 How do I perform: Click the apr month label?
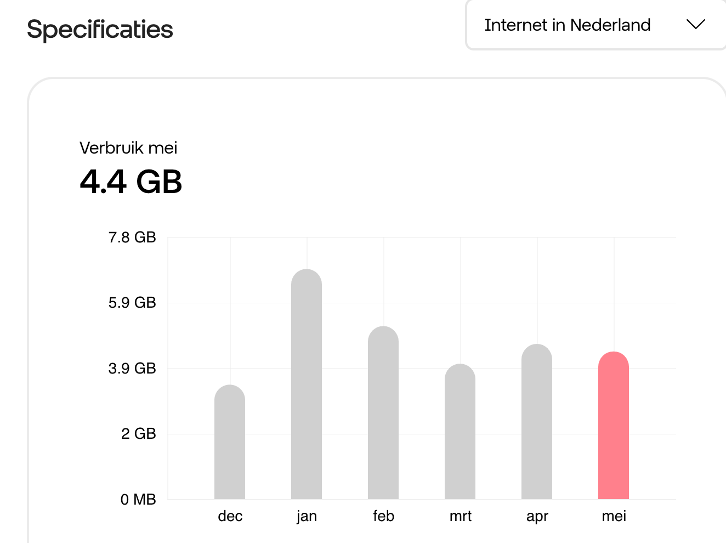tap(537, 517)
